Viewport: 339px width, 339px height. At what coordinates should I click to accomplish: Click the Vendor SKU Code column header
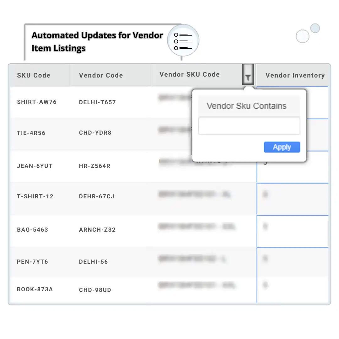(x=190, y=75)
